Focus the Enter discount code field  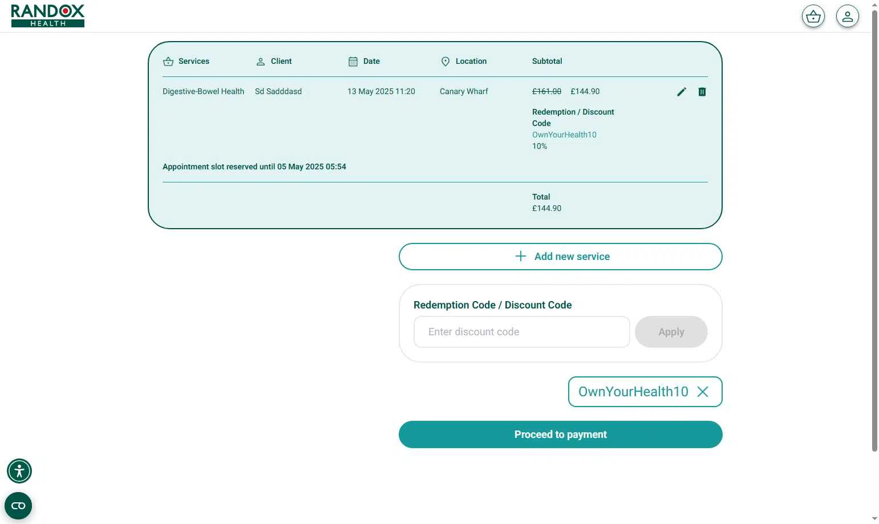click(522, 332)
